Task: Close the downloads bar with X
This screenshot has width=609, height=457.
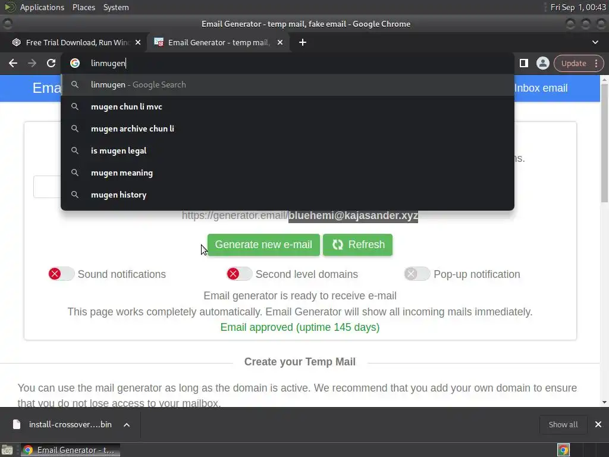Action: pos(598,425)
